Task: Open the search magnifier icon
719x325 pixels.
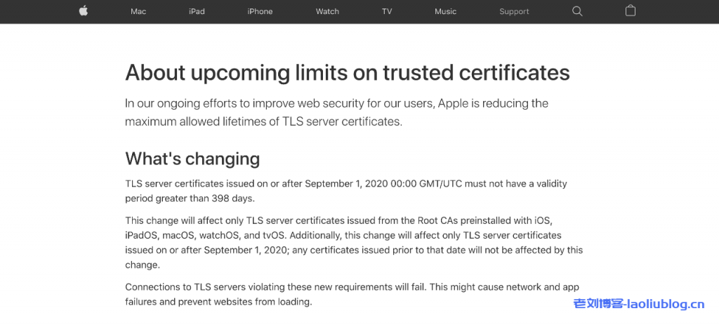Action: [x=577, y=11]
